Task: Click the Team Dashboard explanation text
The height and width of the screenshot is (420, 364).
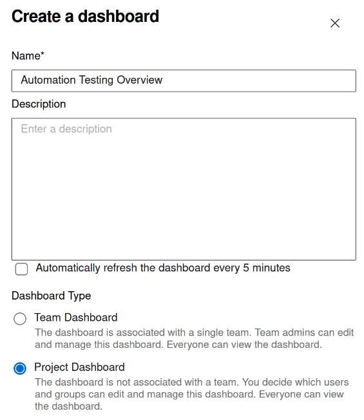Action: [195, 338]
